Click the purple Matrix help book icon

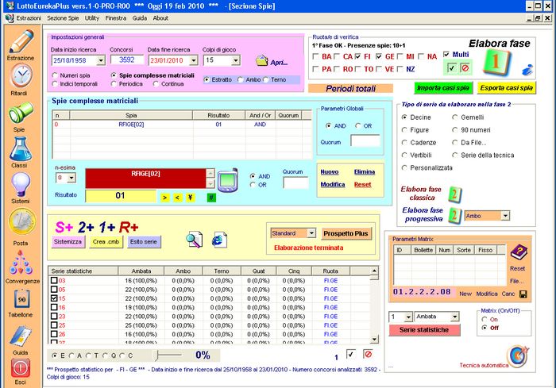coord(519,252)
